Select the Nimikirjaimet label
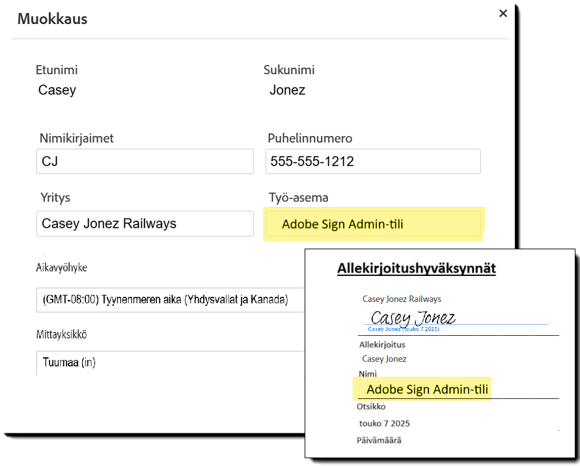Image resolution: width=580 pixels, height=466 pixels. pyautogui.click(x=77, y=139)
